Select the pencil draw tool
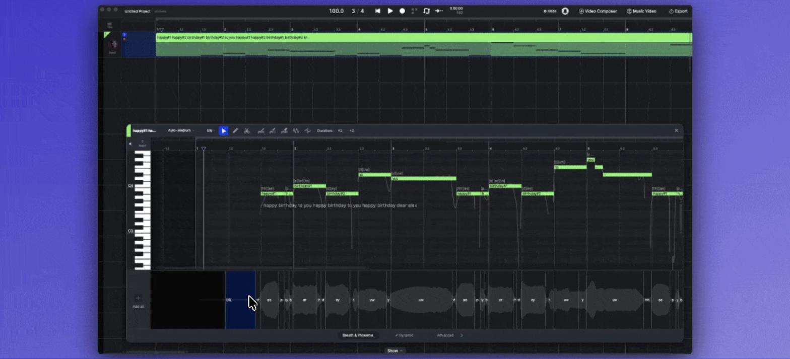This screenshot has height=359, width=790. (x=235, y=131)
